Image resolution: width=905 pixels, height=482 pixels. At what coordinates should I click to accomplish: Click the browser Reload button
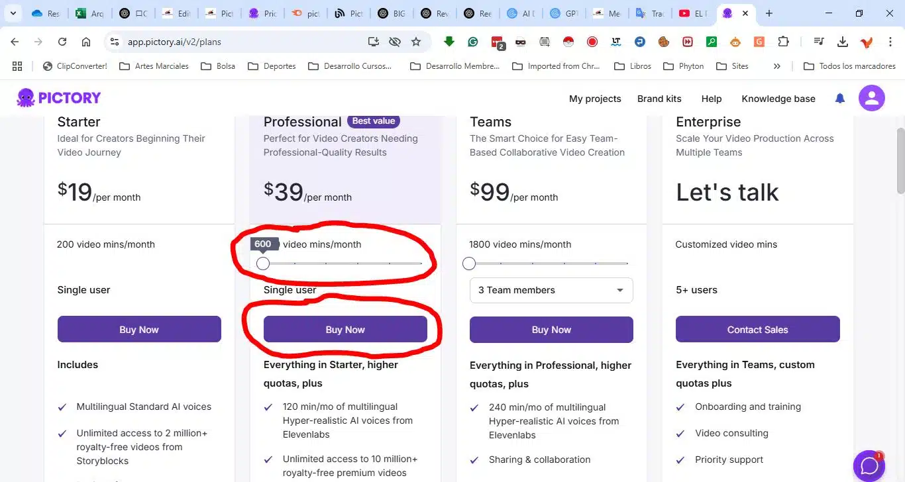coord(62,42)
